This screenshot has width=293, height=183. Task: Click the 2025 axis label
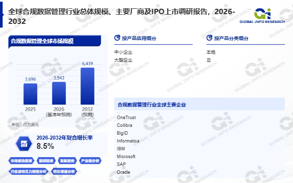(30, 109)
